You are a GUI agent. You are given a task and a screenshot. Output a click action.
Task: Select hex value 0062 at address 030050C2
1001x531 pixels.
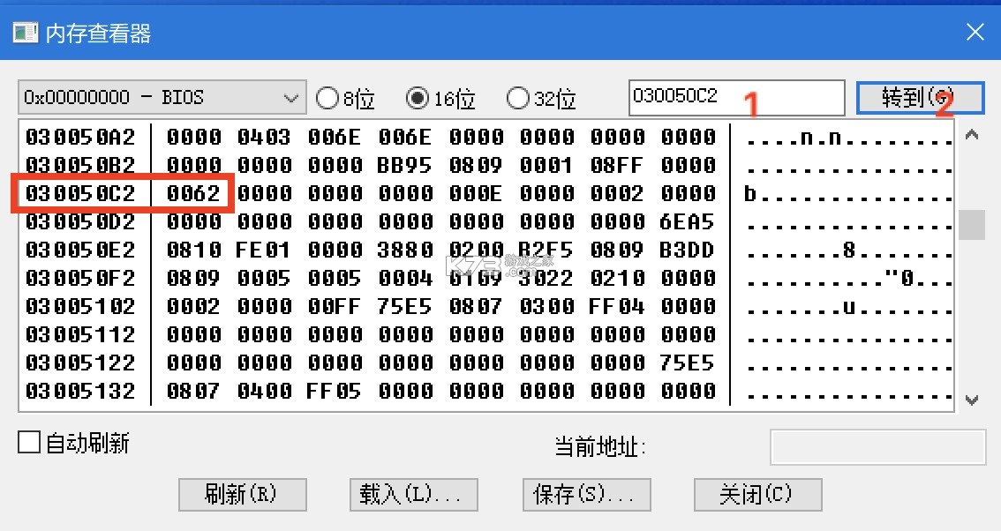click(192, 193)
